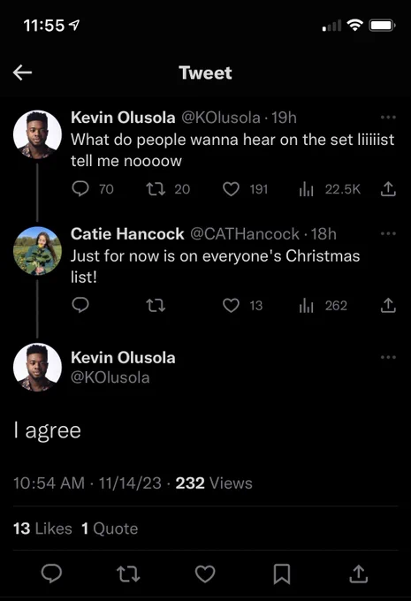
Task: Share Kevin's set list tweet
Action: point(388,188)
